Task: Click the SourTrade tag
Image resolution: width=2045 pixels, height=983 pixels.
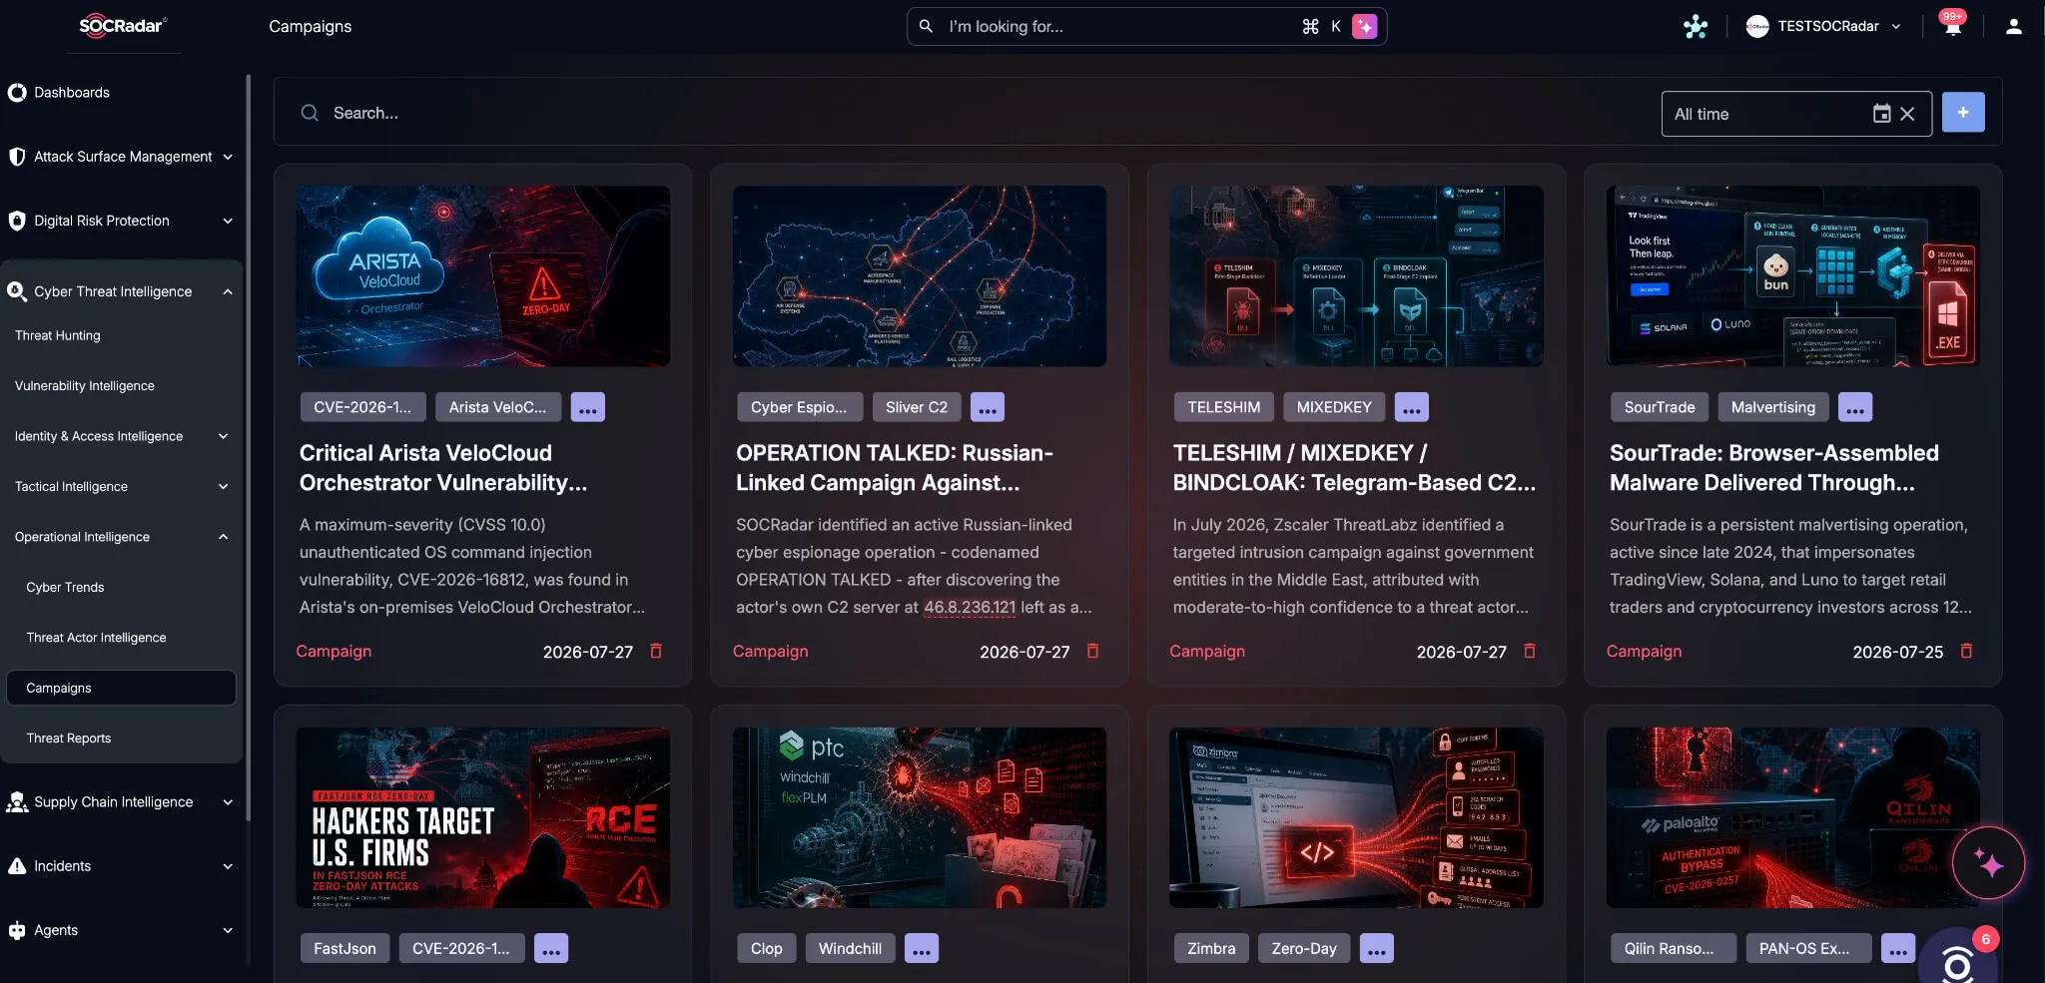Action: (1660, 407)
